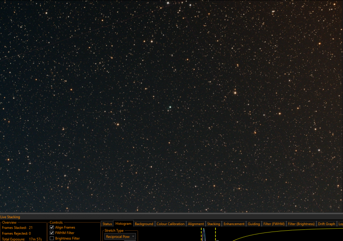343x241 pixels.
Task: Expand the Stretch Type dropdown
Action: pyautogui.click(x=120, y=237)
